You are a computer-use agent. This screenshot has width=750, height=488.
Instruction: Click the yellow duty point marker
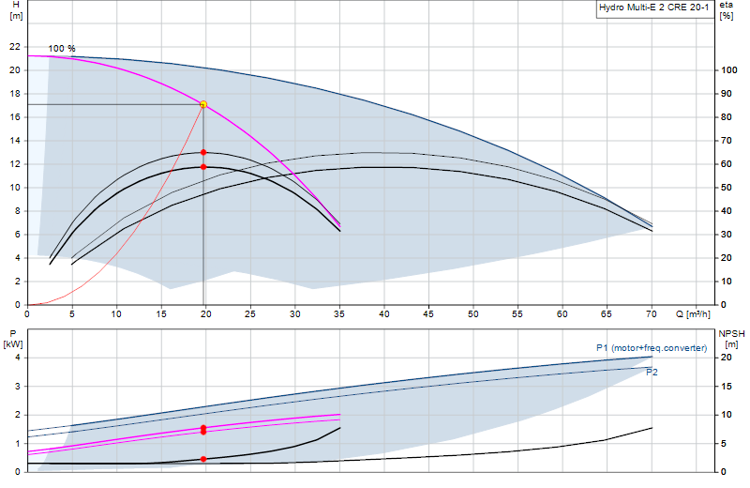coord(203,104)
